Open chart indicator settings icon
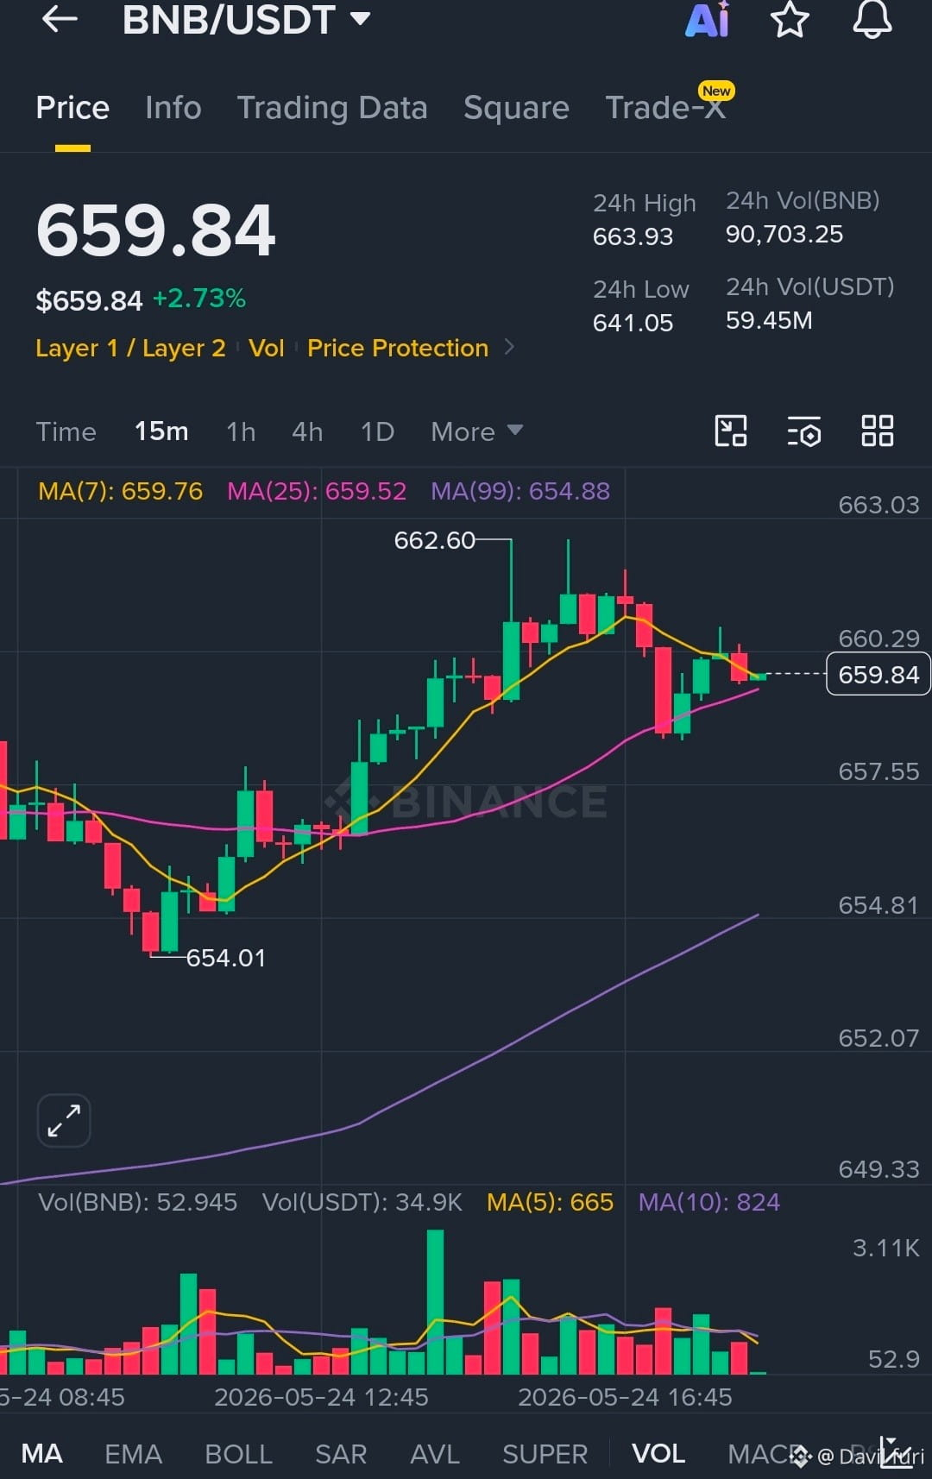This screenshot has height=1479, width=932. click(x=804, y=430)
